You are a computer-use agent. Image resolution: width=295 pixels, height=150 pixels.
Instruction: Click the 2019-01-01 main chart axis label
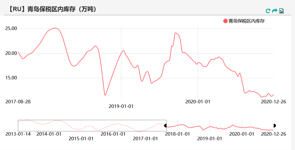[x=121, y=106]
